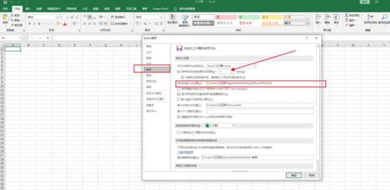Open the Insert ribbon tab
Screen dimensions: 390x190
tap(28, 9)
